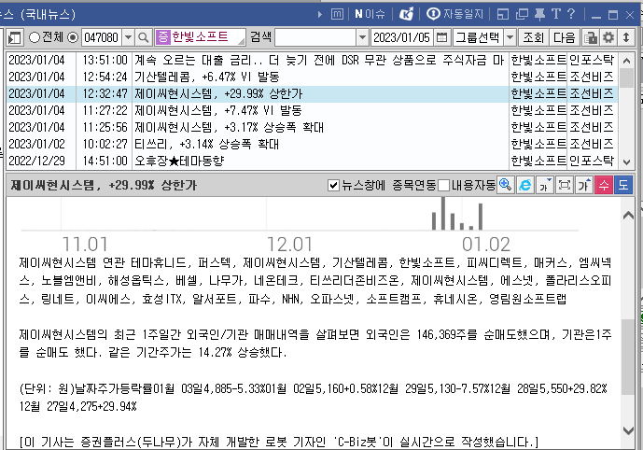Open the 그룹선택 dropdown arrow
The height and width of the screenshot is (450, 643).
510,37
